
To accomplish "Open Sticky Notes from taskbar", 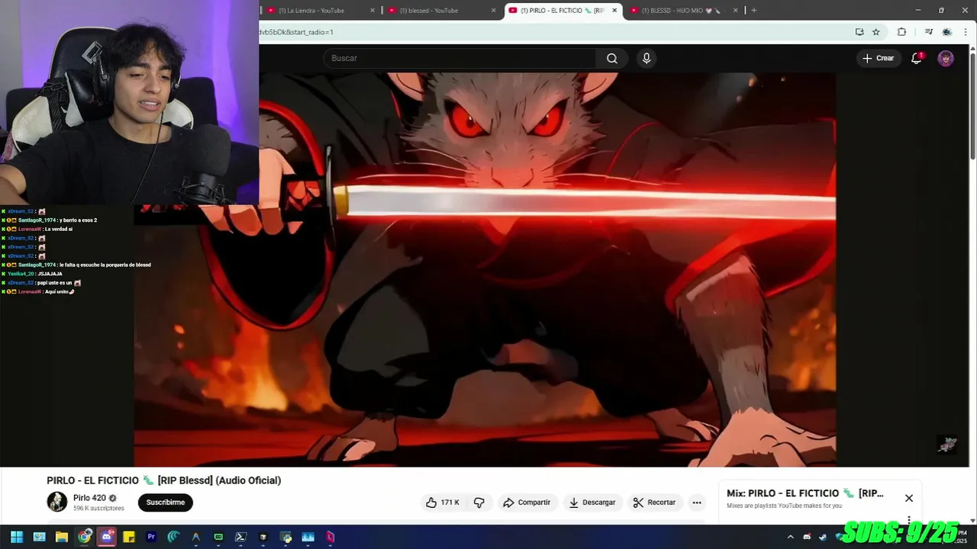I will (129, 537).
